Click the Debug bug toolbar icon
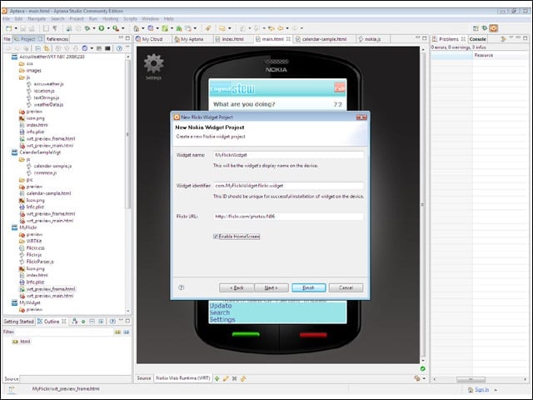Viewport: 533px width, 400px height. tap(87, 28)
